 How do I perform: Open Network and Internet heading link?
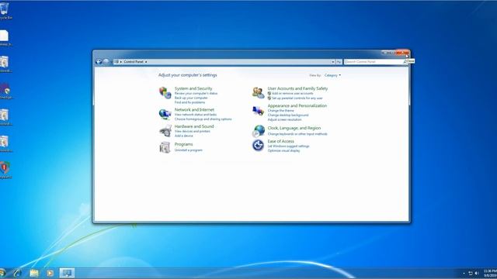pos(194,109)
